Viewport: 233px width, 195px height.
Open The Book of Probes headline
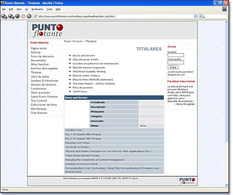(77, 147)
